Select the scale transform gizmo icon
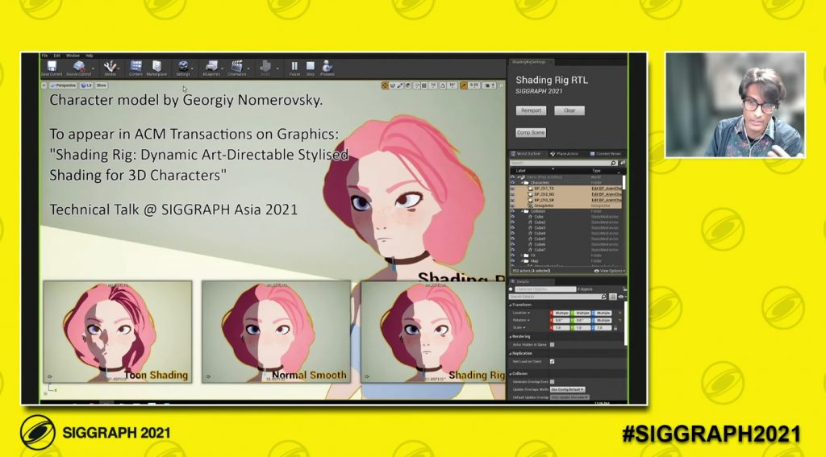 pos(400,85)
